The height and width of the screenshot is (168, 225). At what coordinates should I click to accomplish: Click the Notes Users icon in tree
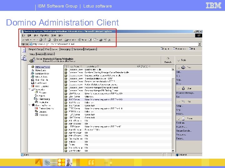(x=33, y=70)
